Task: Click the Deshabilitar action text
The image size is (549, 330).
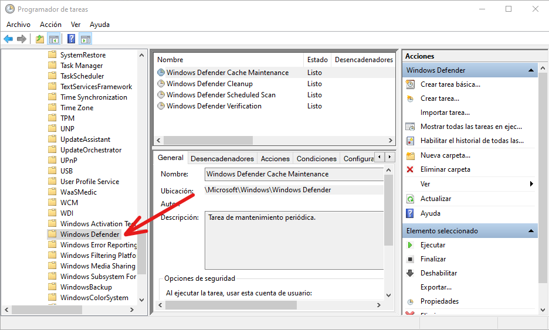Action: pos(439,273)
